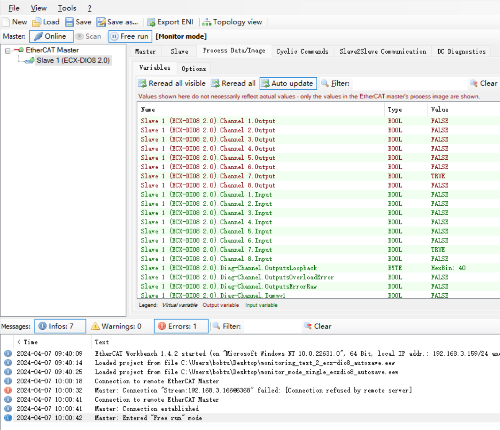Open the Topology view
Viewport: 500px width, 430px height.
tap(232, 22)
